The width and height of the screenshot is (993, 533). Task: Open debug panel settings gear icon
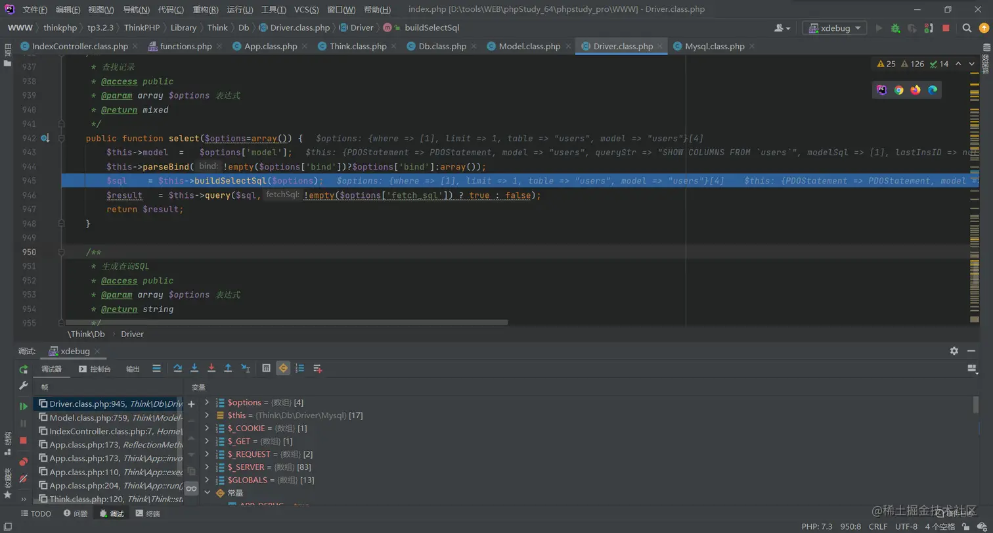954,351
